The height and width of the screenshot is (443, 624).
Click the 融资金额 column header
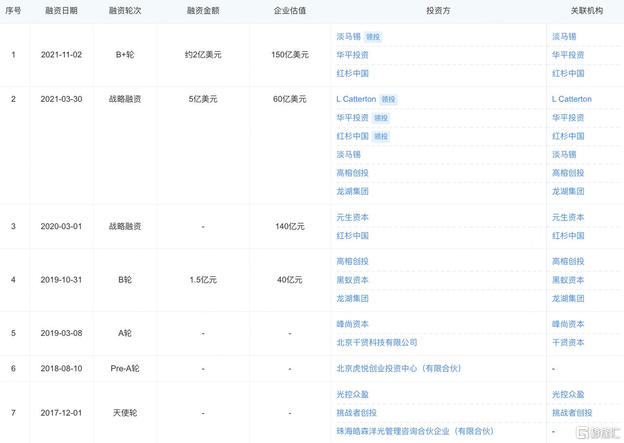tap(203, 11)
